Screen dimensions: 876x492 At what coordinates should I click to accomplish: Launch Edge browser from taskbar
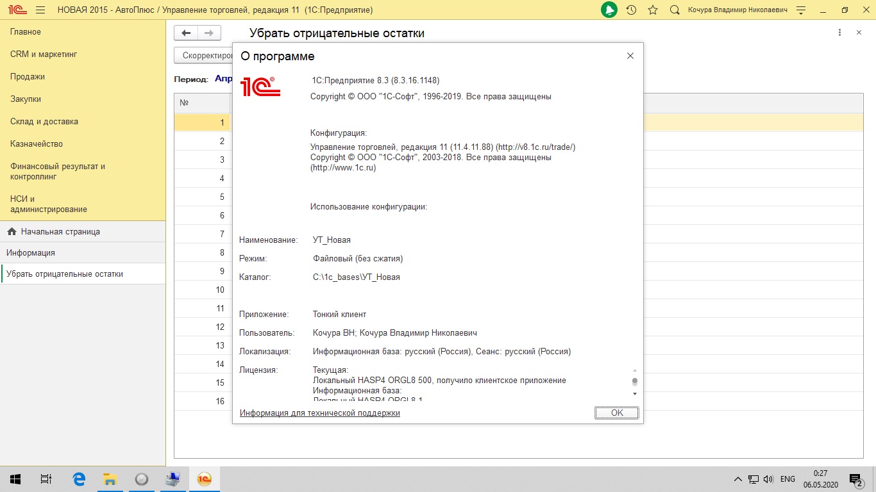tap(79, 479)
